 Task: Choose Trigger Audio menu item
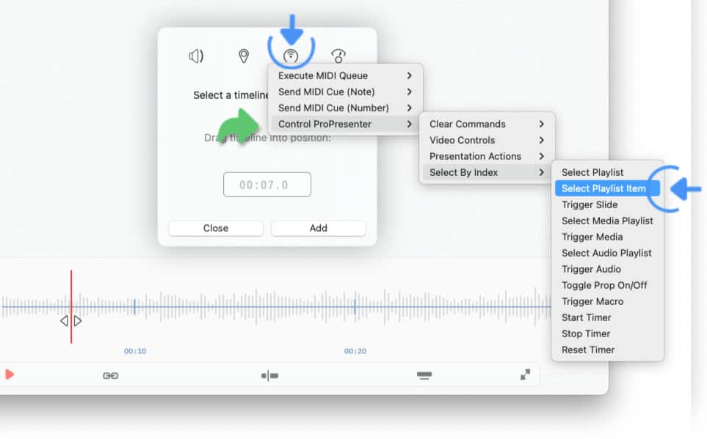pyautogui.click(x=607, y=269)
